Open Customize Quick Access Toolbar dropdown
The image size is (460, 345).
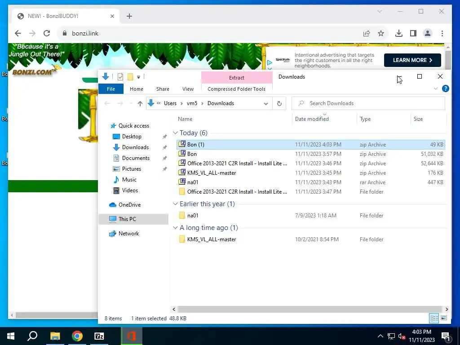[138, 77]
